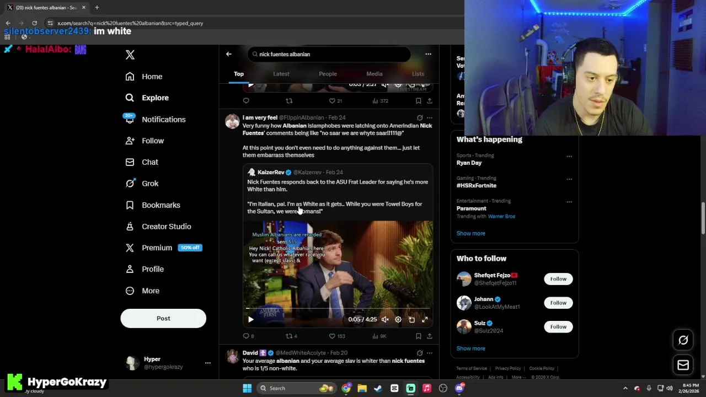The height and width of the screenshot is (397, 706).
Task: Open Grok in sidebar
Action: click(142, 184)
